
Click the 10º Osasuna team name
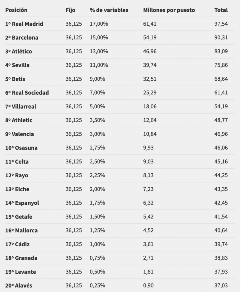click(x=21, y=148)
